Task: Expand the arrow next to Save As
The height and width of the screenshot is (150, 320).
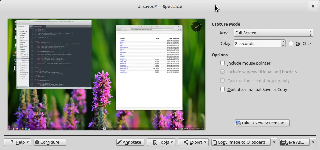Action: (x=313, y=142)
